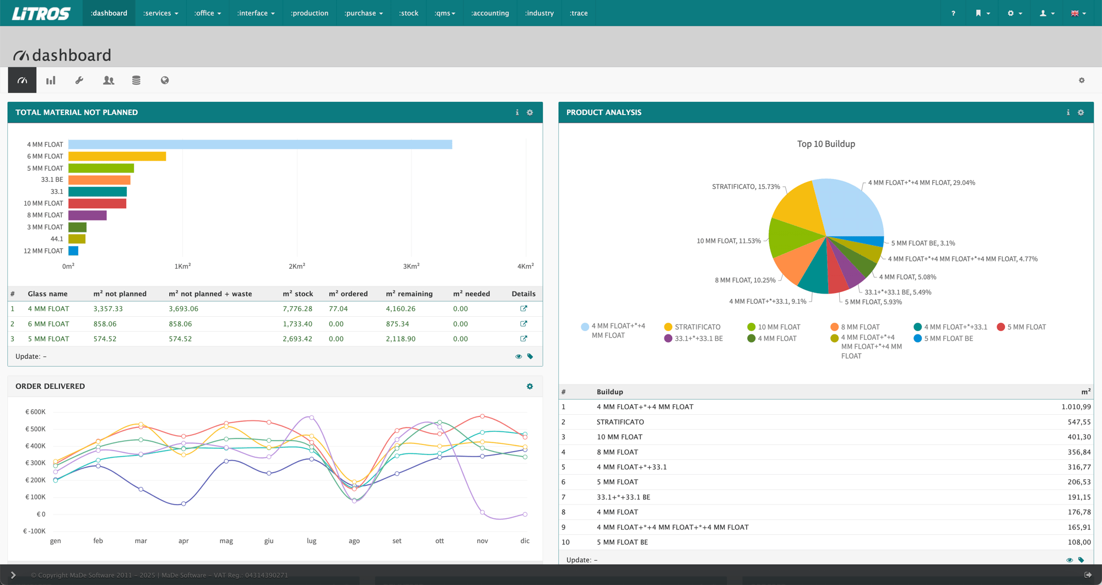Open details link for 4 MM FLOAT row
1102x585 pixels.
[x=523, y=308]
